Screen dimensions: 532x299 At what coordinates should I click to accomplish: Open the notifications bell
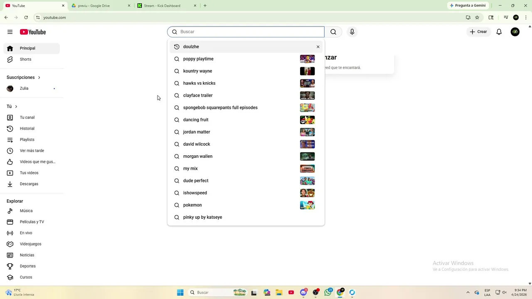(x=499, y=32)
